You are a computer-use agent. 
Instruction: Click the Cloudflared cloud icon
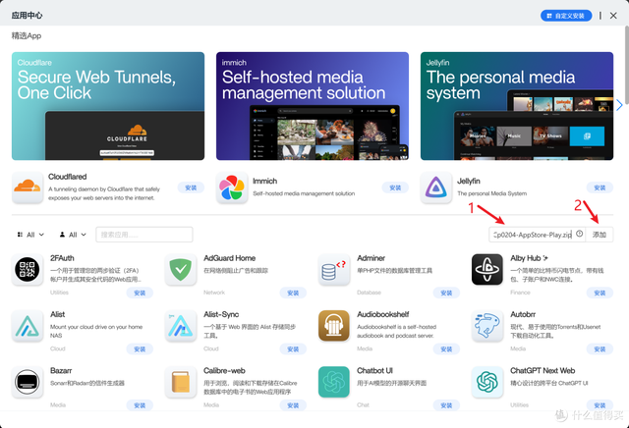[28, 187]
